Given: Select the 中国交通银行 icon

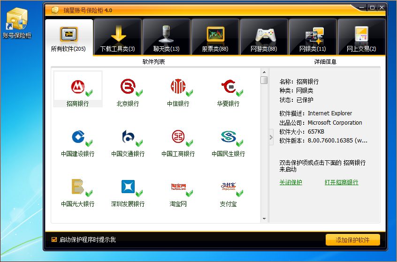Looking at the screenshot, I should tap(128, 137).
